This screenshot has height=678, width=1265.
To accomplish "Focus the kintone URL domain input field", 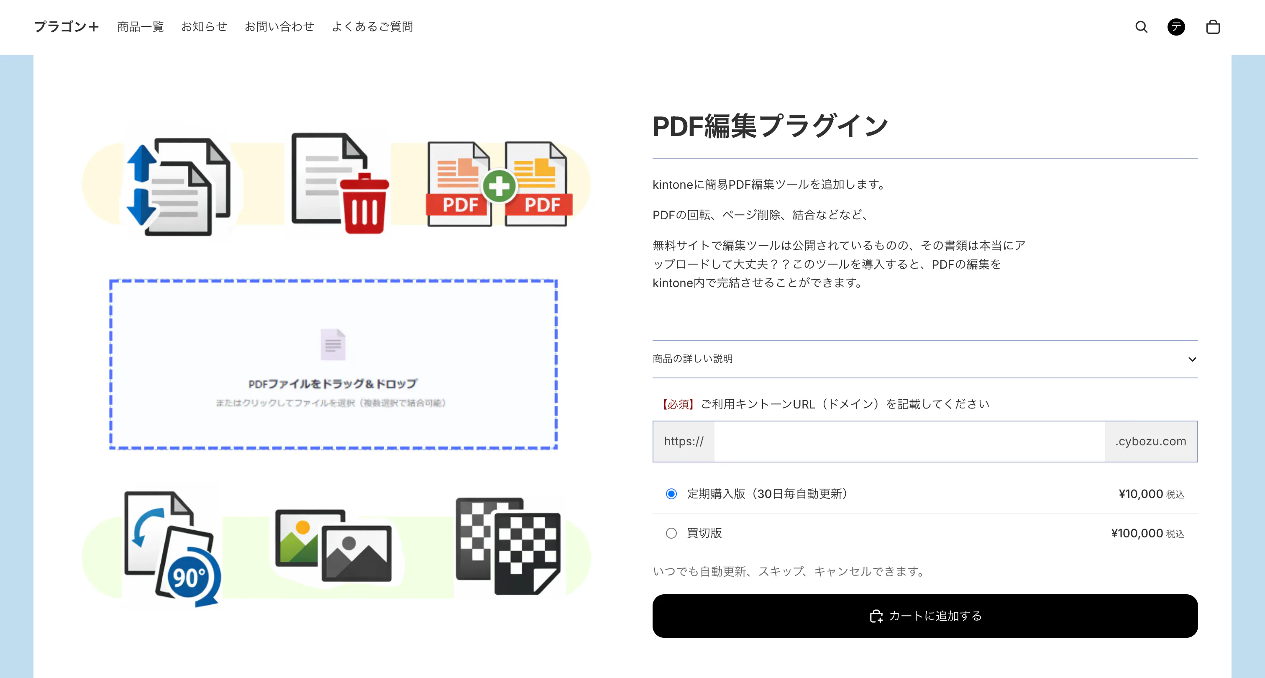I will [x=909, y=441].
